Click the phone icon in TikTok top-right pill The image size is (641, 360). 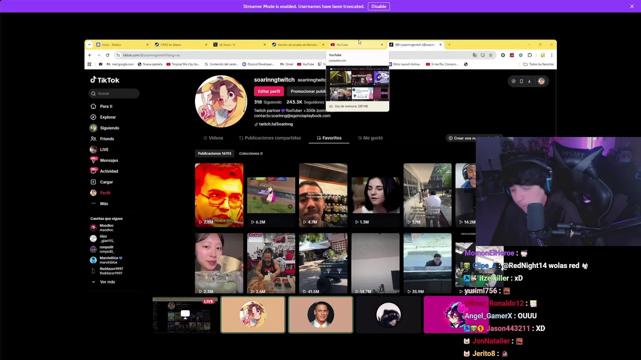521,81
